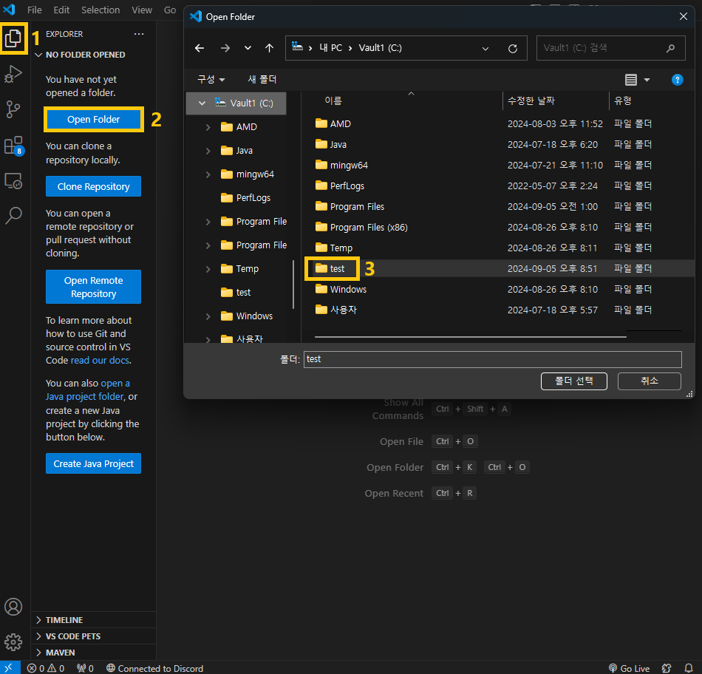702x674 pixels.
Task: Open the View menu
Action: (x=142, y=10)
